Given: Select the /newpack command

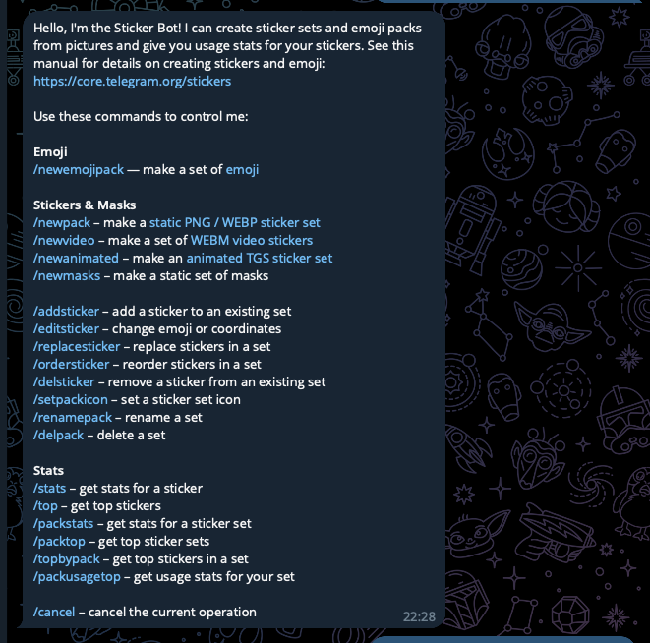Looking at the screenshot, I should (x=61, y=223).
